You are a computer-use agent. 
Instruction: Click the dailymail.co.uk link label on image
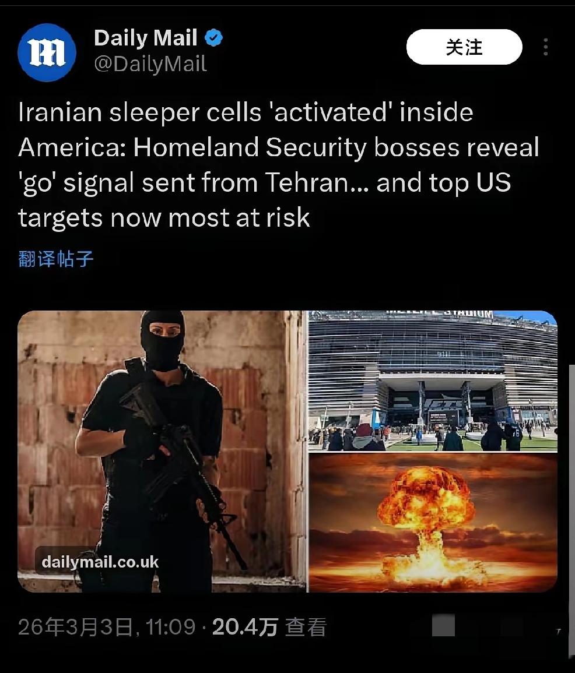(x=100, y=562)
